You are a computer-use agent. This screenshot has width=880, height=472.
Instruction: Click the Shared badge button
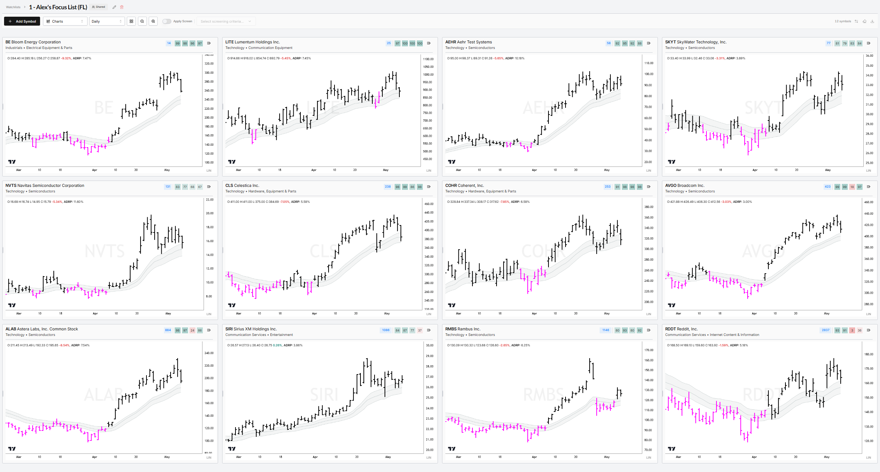99,7
